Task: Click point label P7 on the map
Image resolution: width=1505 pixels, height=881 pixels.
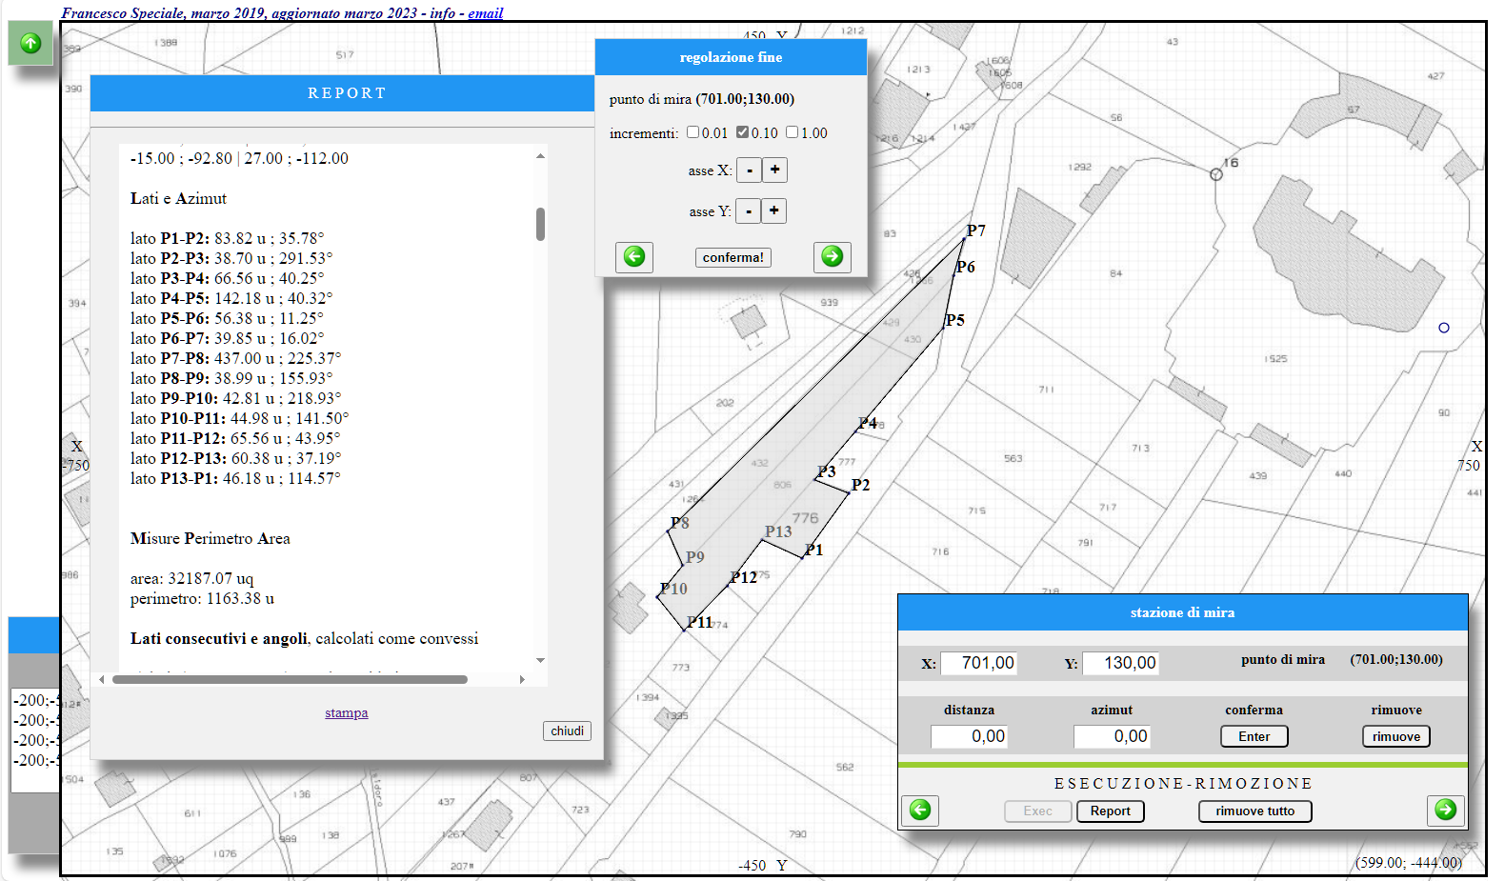Action: (x=975, y=230)
